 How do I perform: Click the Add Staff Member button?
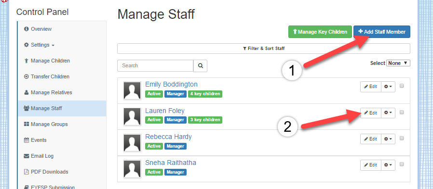(x=381, y=32)
